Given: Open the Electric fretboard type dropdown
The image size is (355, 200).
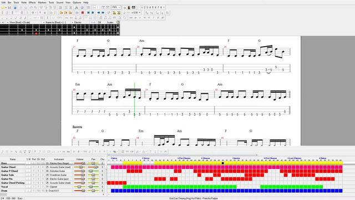Looking at the screenshot, I should pos(78,22).
